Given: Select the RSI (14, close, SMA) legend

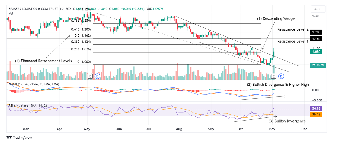Looking at the screenshot, I should click(28, 106).
